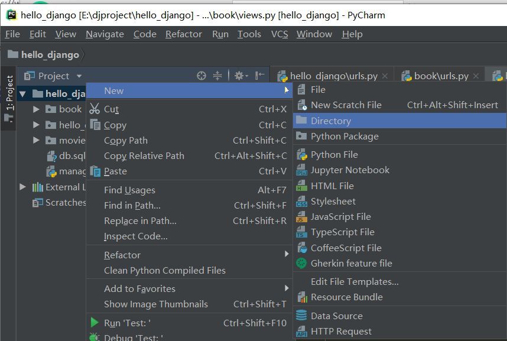This screenshot has width=507, height=341.
Task: Expand the movie folder tree node
Action: (x=36, y=141)
